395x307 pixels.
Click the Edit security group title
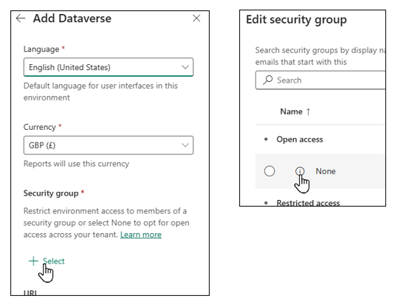coord(296,20)
